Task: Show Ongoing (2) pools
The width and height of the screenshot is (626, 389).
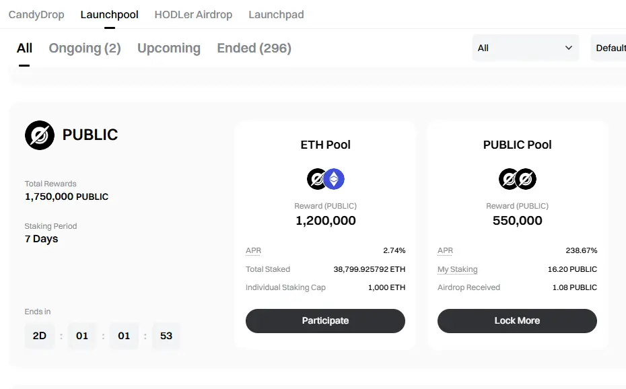Action: pyautogui.click(x=85, y=48)
